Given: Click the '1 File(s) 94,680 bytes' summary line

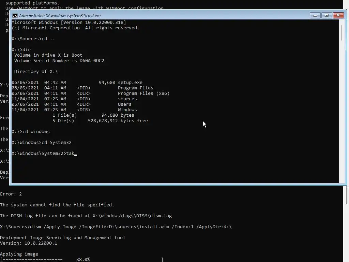Looking at the screenshot, I should tap(93, 115).
